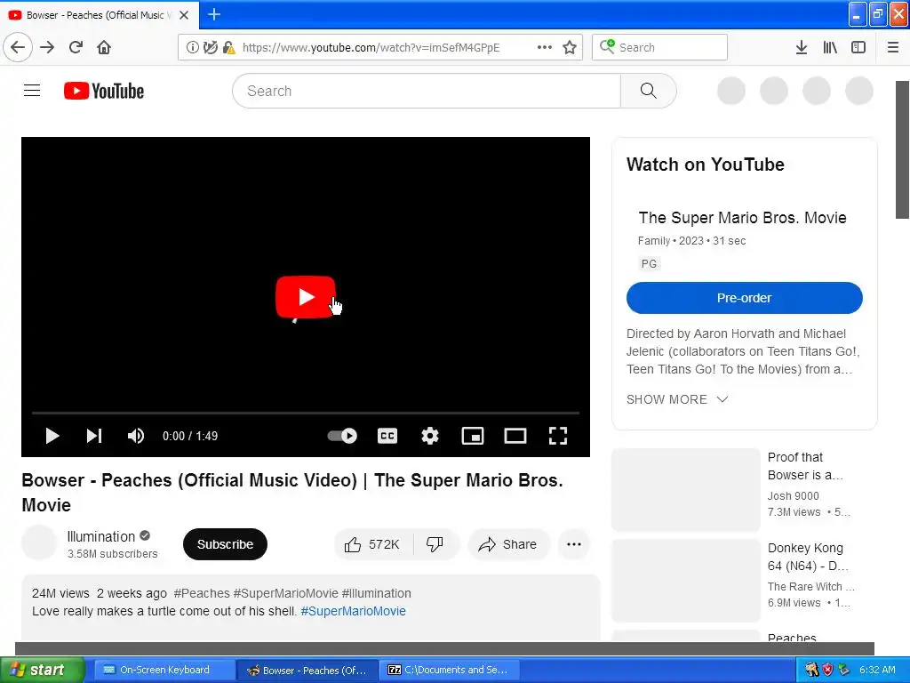Viewport: 910px width, 683px height.
Task: Pre-order The Super Mario Bros. Movie
Action: coord(745,298)
